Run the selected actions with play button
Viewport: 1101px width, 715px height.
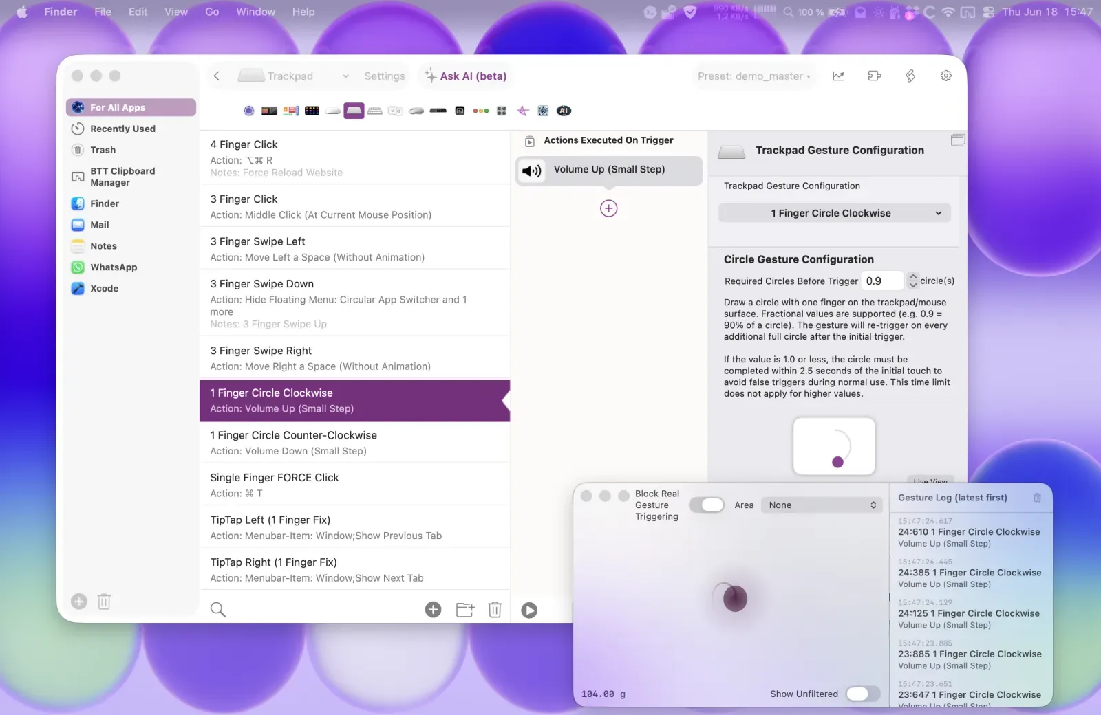coord(529,610)
